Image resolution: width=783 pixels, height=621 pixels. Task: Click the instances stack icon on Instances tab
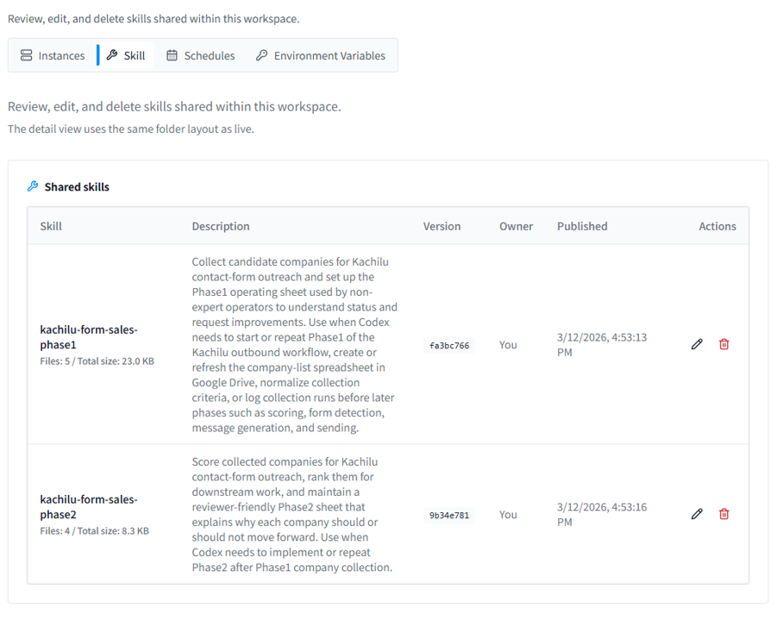click(x=27, y=54)
